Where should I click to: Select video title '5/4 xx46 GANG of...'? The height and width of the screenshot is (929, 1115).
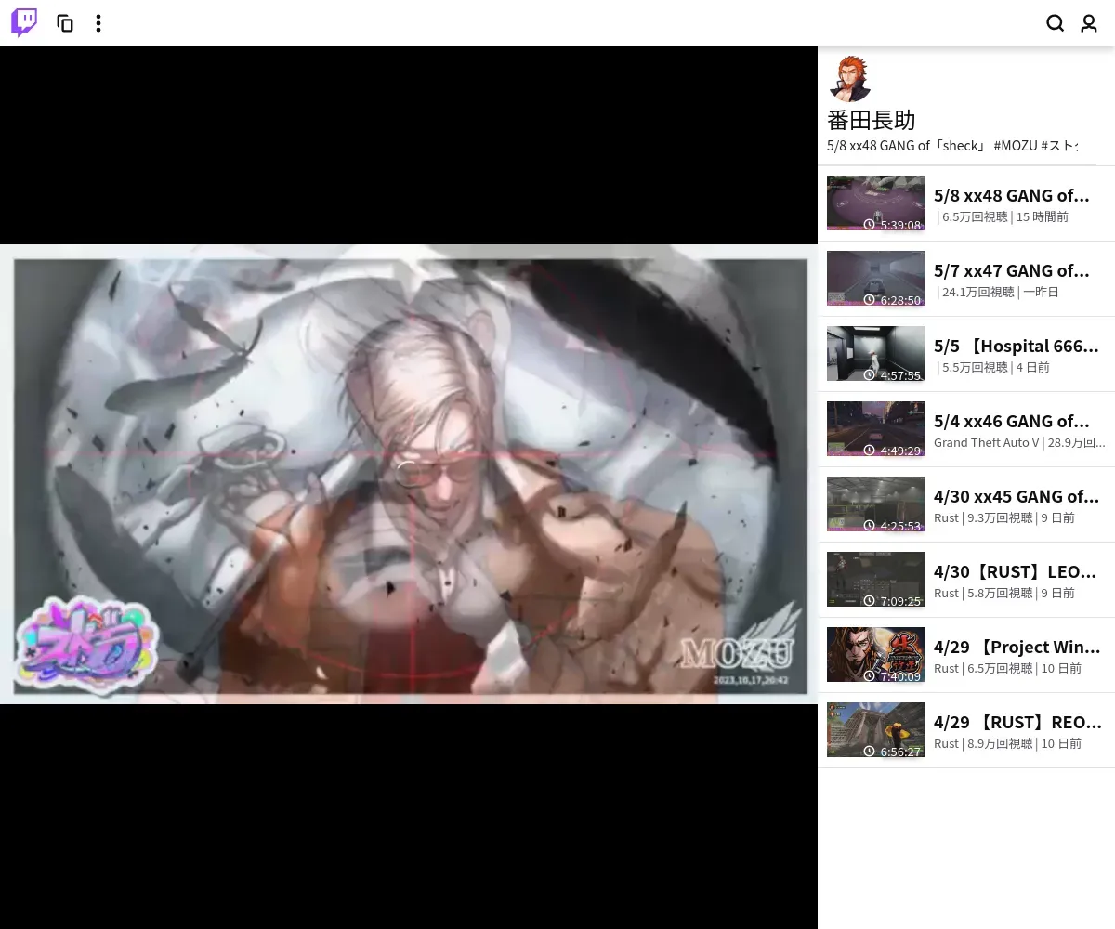1011,421
